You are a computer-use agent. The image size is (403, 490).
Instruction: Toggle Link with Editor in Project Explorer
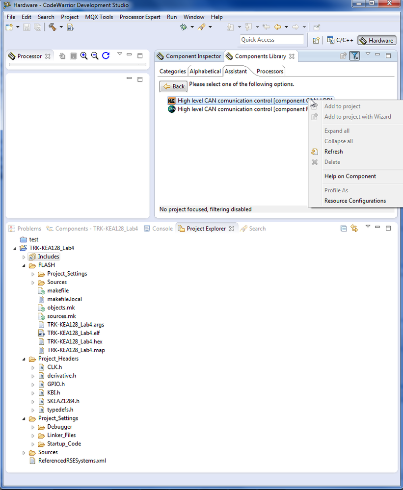(x=354, y=229)
